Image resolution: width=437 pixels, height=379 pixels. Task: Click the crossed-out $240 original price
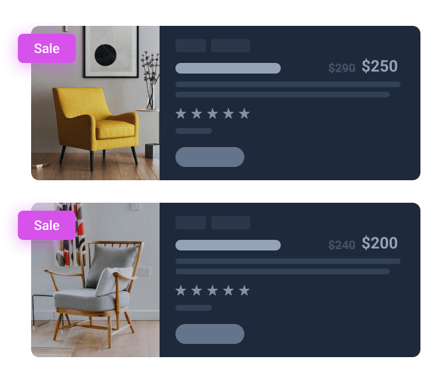(x=342, y=245)
